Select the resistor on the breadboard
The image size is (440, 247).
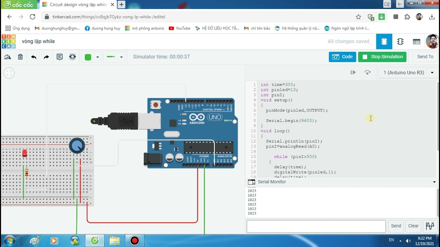click(27, 172)
